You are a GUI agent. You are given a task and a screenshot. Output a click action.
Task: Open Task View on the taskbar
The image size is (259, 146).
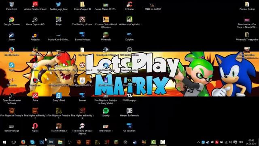(x=14, y=142)
